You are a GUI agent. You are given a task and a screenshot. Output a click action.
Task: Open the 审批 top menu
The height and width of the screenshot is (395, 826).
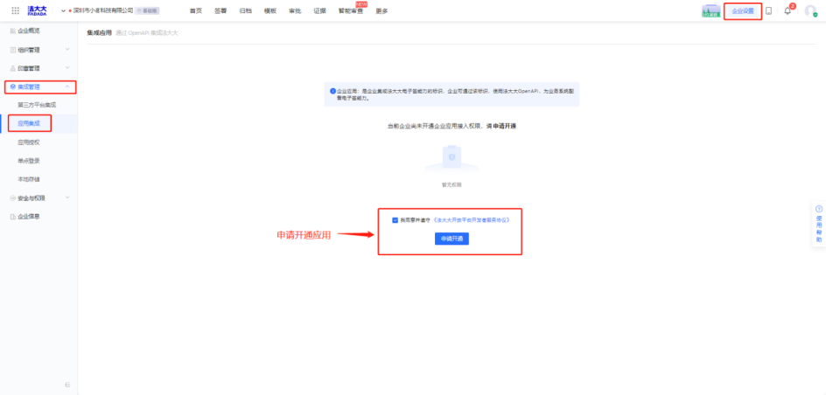(x=295, y=10)
